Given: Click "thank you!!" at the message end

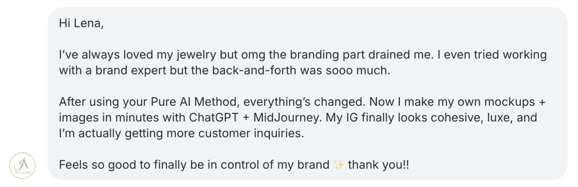Looking at the screenshot, I should click(x=378, y=165).
